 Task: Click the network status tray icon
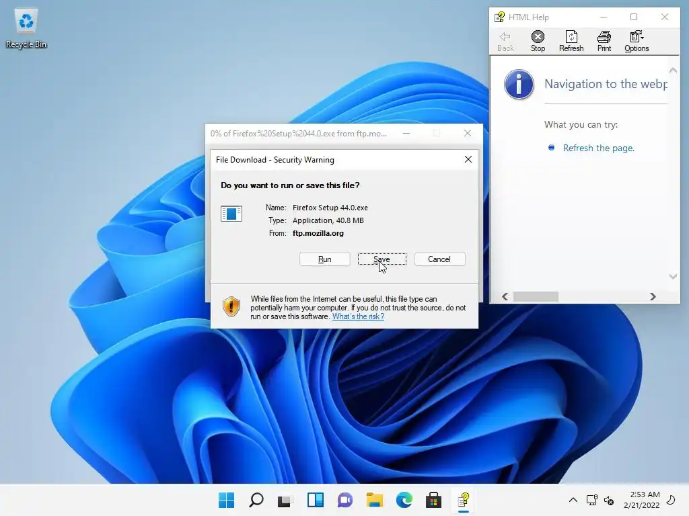coord(592,500)
